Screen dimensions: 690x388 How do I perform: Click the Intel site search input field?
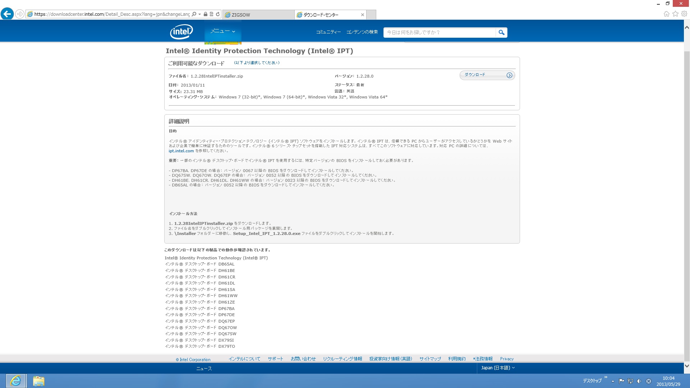[439, 32]
